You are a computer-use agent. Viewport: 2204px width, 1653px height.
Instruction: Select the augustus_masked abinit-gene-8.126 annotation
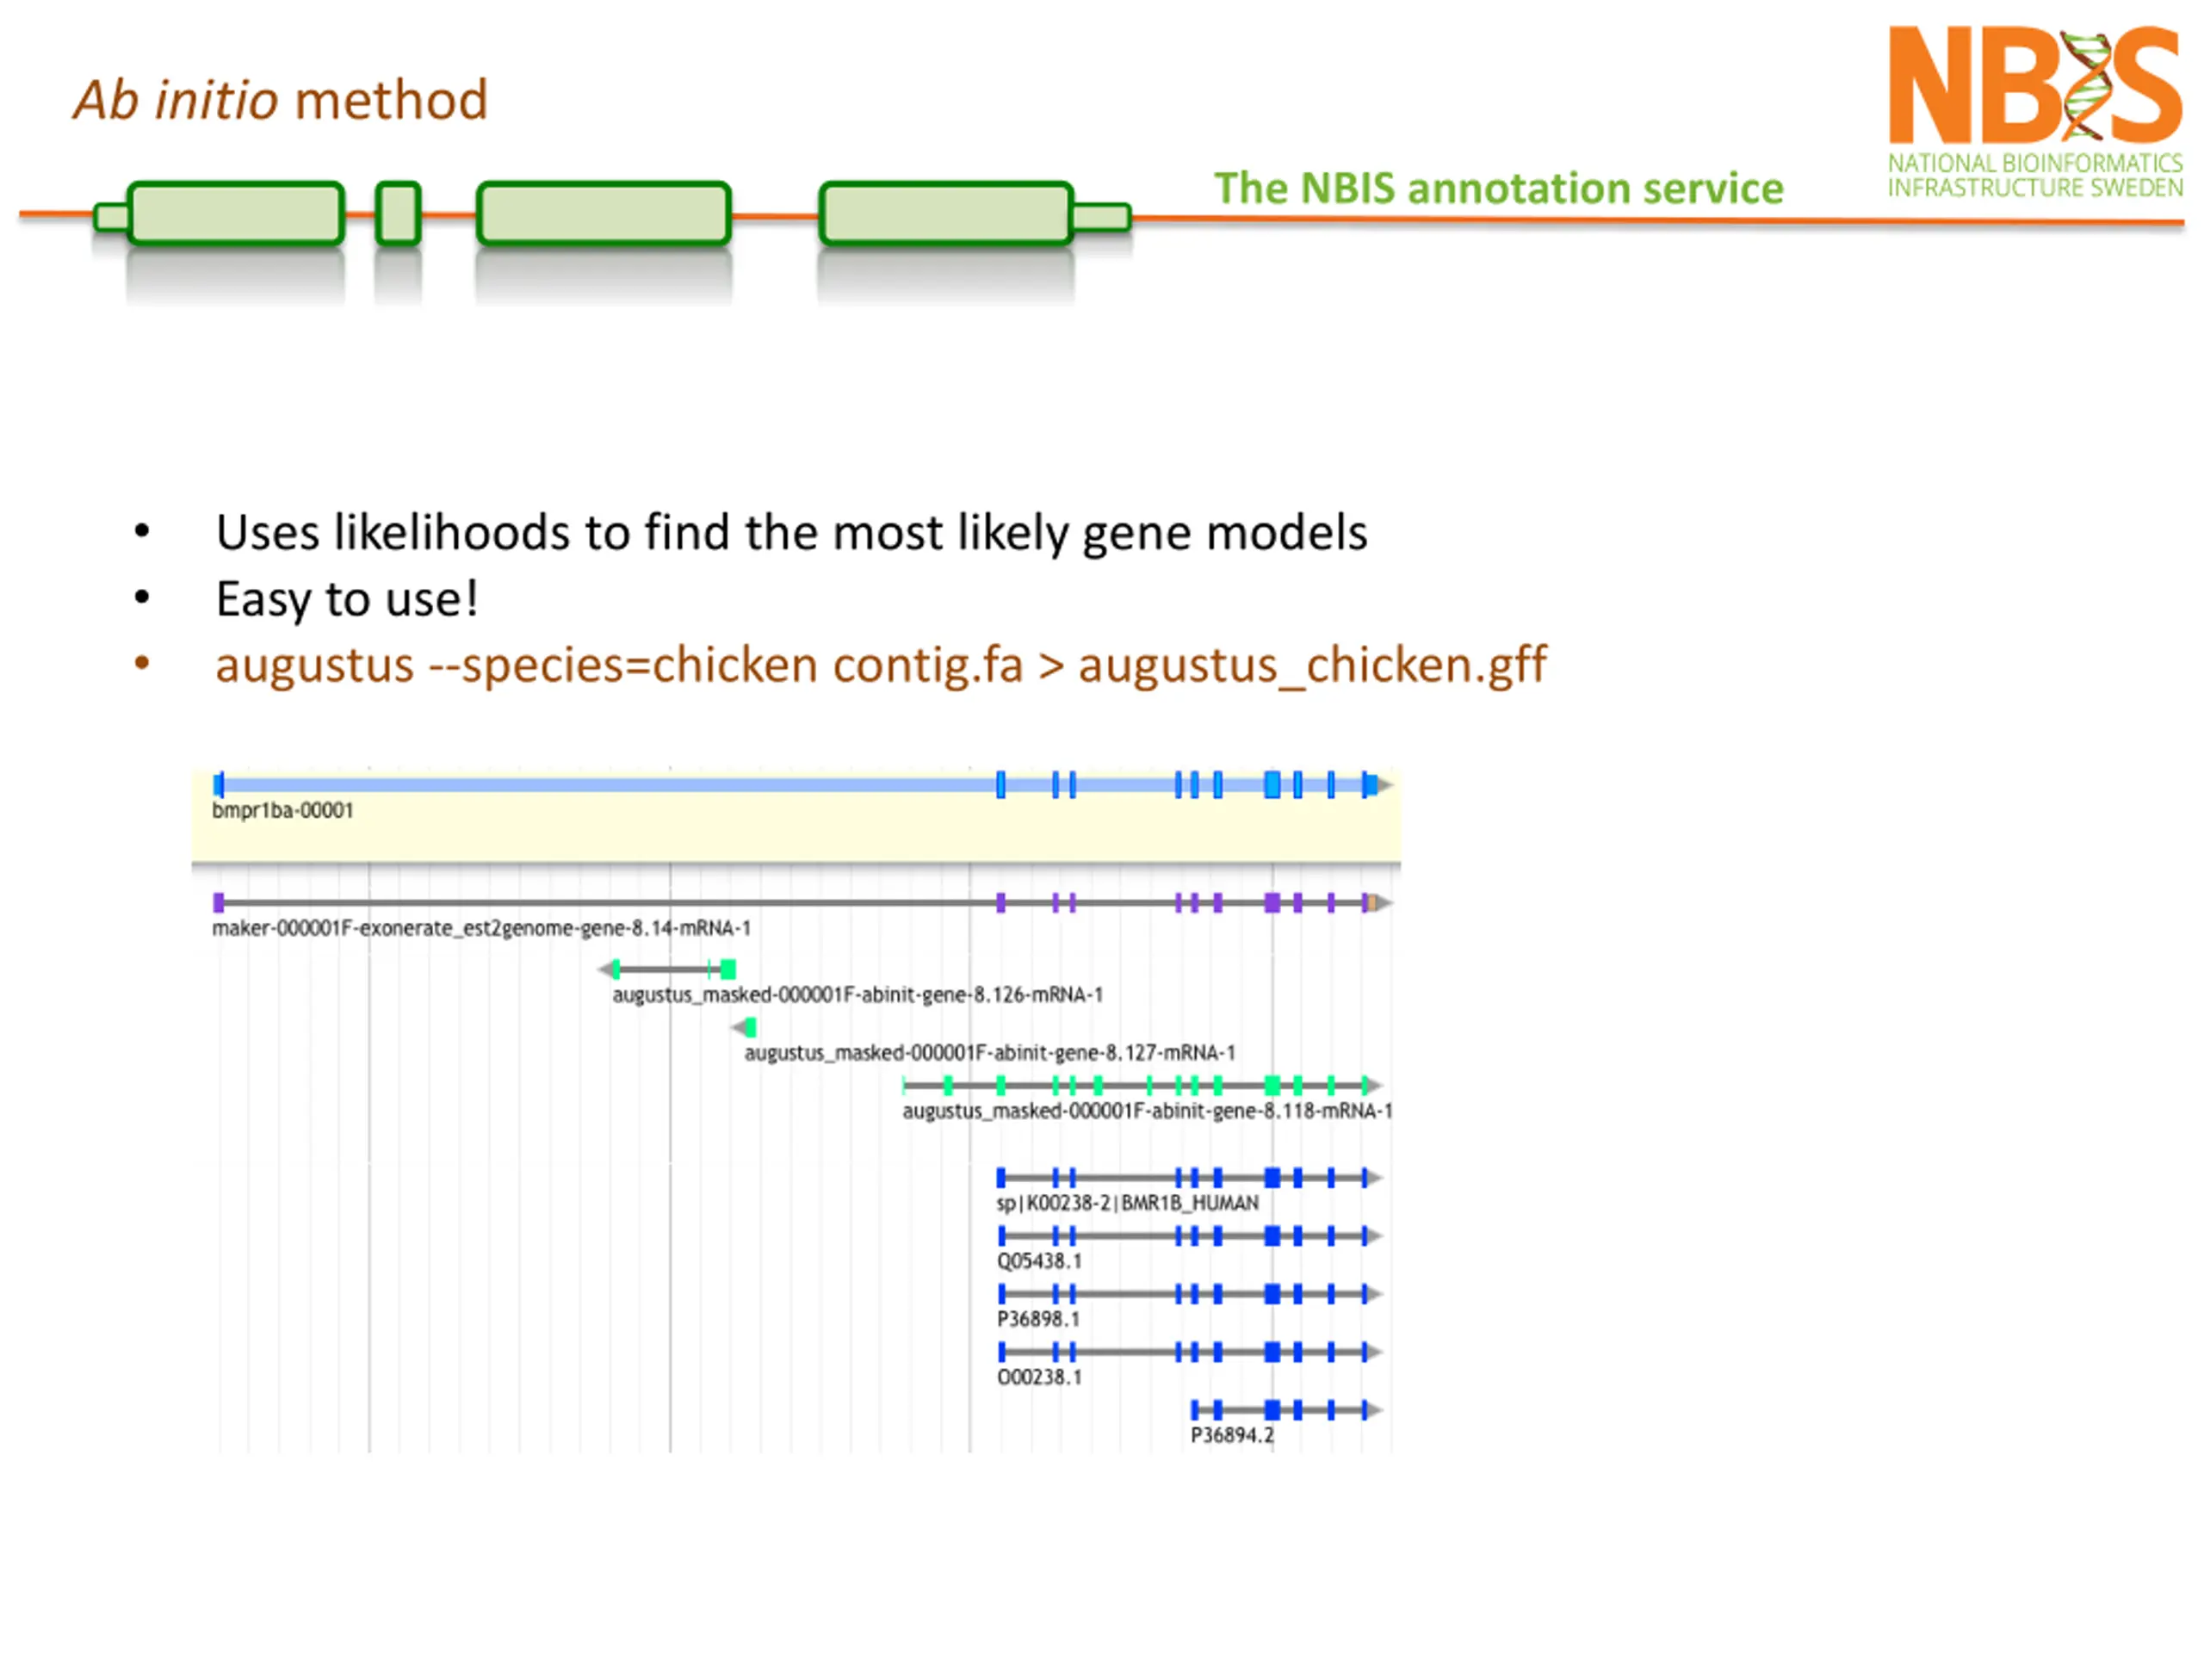pos(857,994)
